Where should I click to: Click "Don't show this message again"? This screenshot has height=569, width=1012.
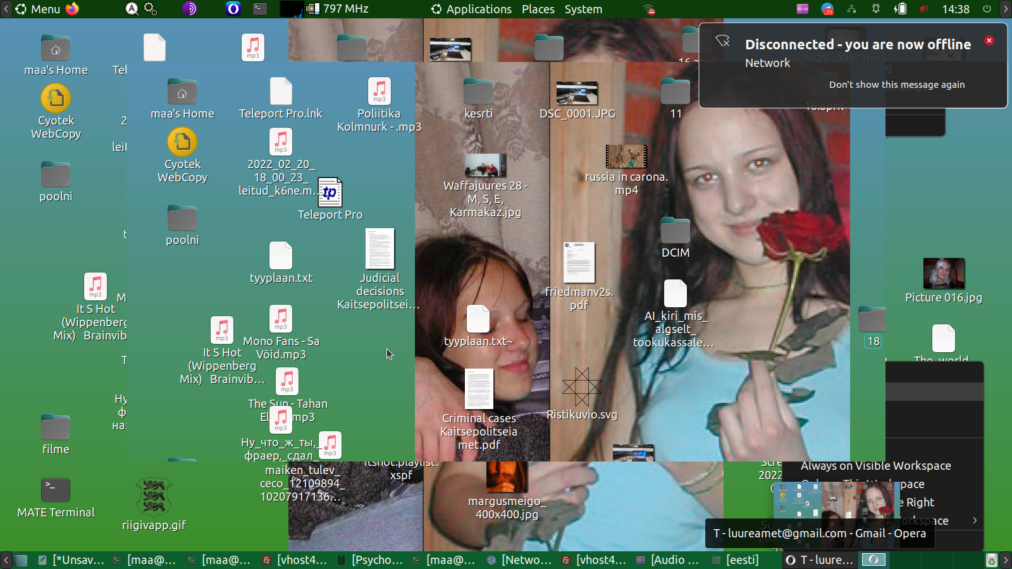pyautogui.click(x=896, y=85)
